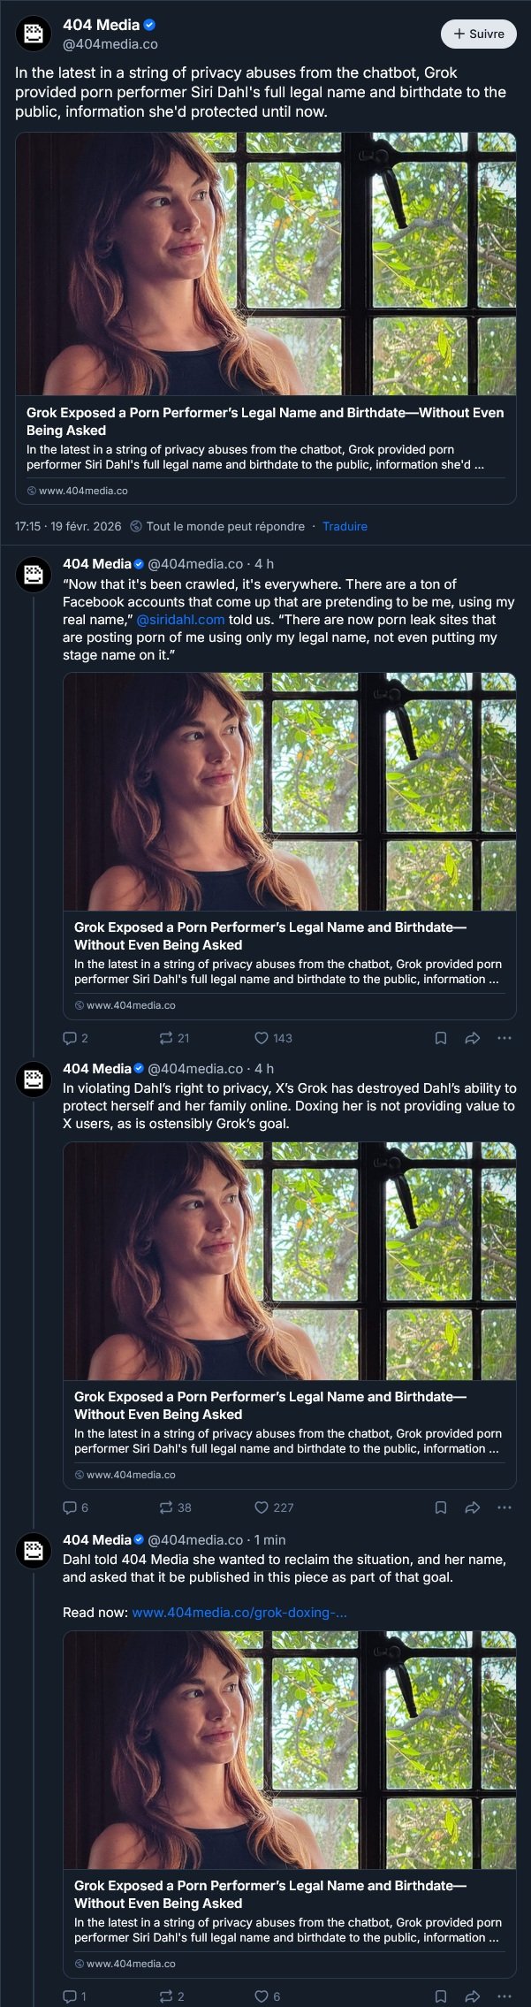The image size is (531, 2007).
Task: Repost the post with 21 reposts
Action: coord(165,1038)
